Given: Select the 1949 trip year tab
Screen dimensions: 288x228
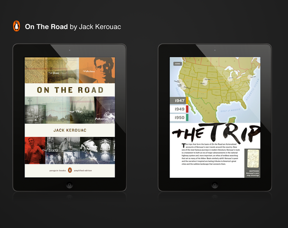Looking at the screenshot, I should 179,109.
